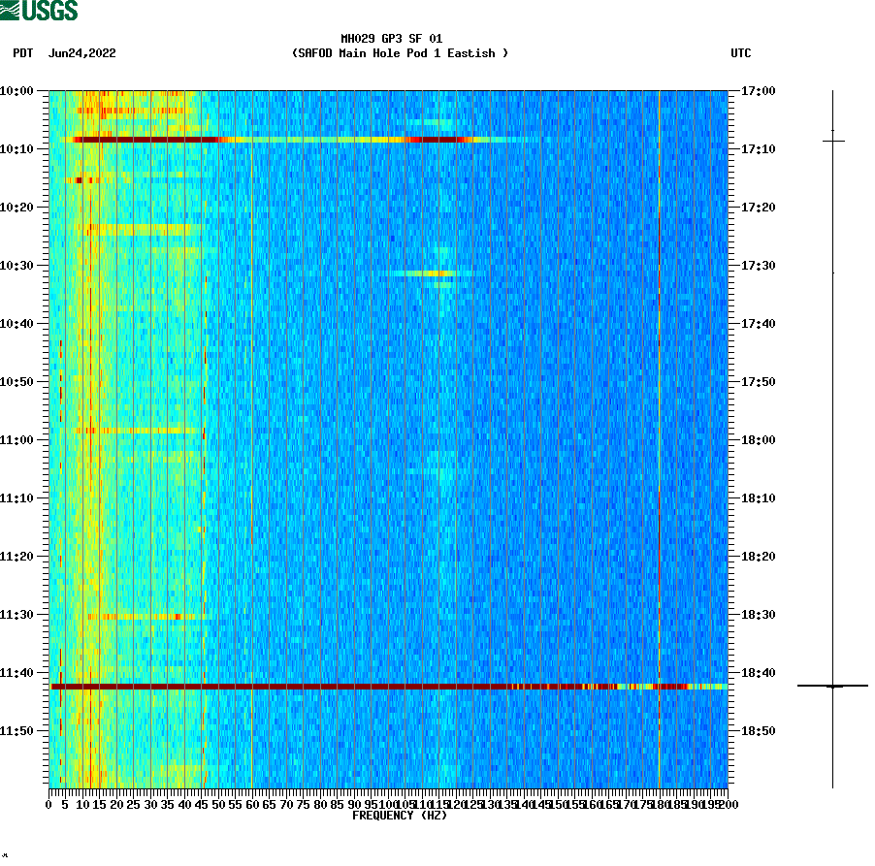The height and width of the screenshot is (866, 875).
Task: Click the dark event stripe at 11:42
Action: (388, 685)
